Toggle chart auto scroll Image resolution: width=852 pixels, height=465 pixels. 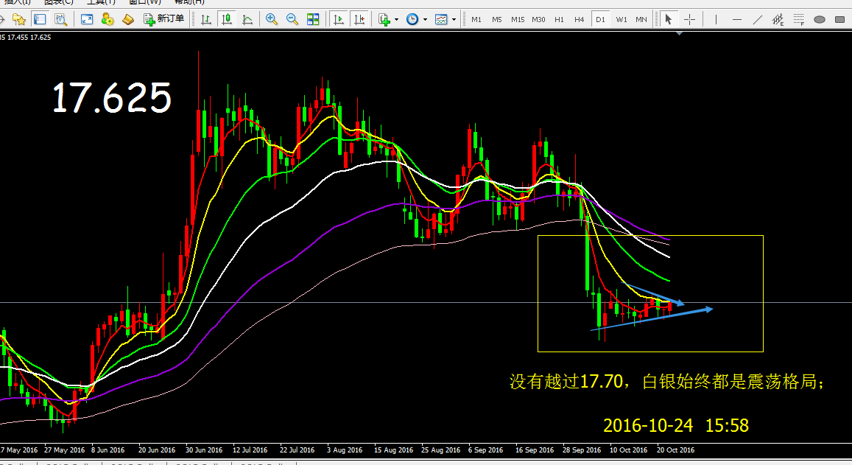coord(339,20)
